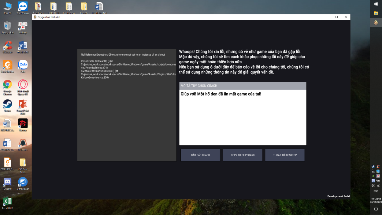Open the Cô Thương desktop folder

coord(69,8)
